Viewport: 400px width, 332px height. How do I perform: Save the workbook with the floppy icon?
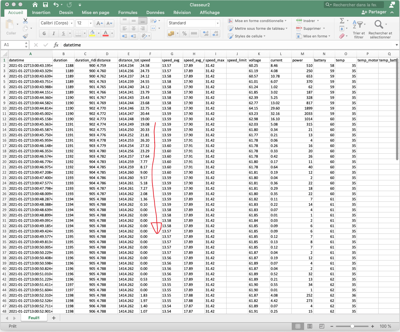[45, 5]
